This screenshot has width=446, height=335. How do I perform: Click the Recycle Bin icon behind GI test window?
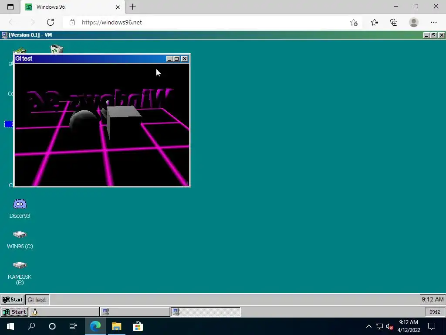tap(57, 49)
